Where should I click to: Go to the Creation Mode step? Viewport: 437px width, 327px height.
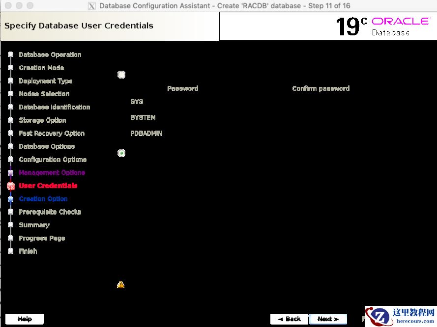click(x=41, y=68)
